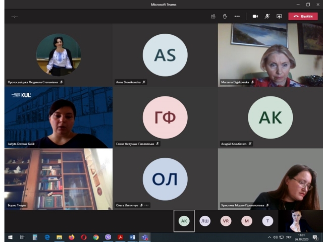Click the Борис Тищик name label
323x242 pixels.
pos(17,205)
